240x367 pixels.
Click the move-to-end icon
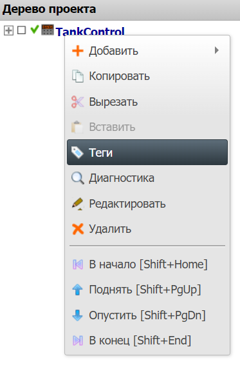[x=78, y=341]
